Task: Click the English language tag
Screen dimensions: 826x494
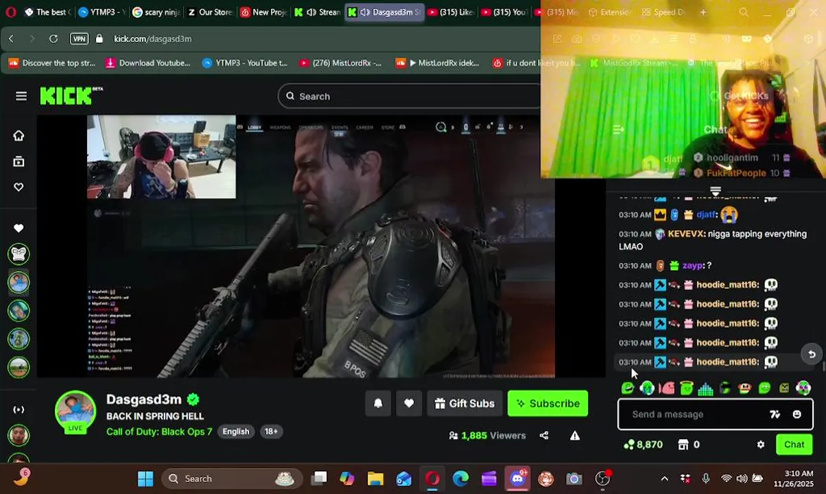Action: [235, 432]
